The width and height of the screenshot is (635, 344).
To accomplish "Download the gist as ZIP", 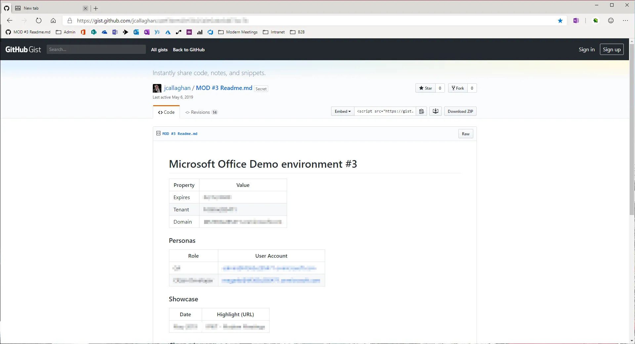I will click(x=460, y=111).
